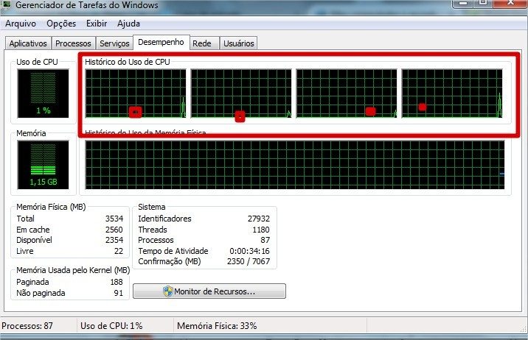Click the physical memory history graph
The image size is (528, 340).
(295, 165)
